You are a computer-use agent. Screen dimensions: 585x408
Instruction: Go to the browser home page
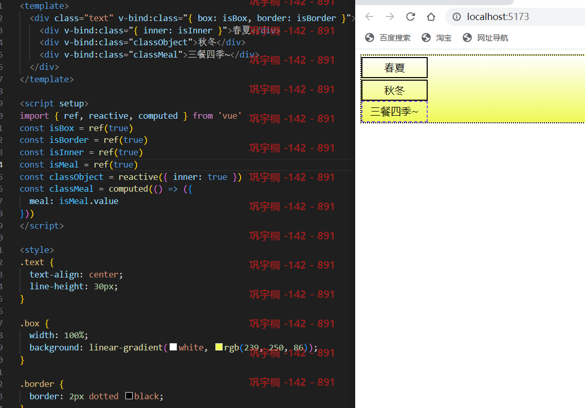click(431, 16)
